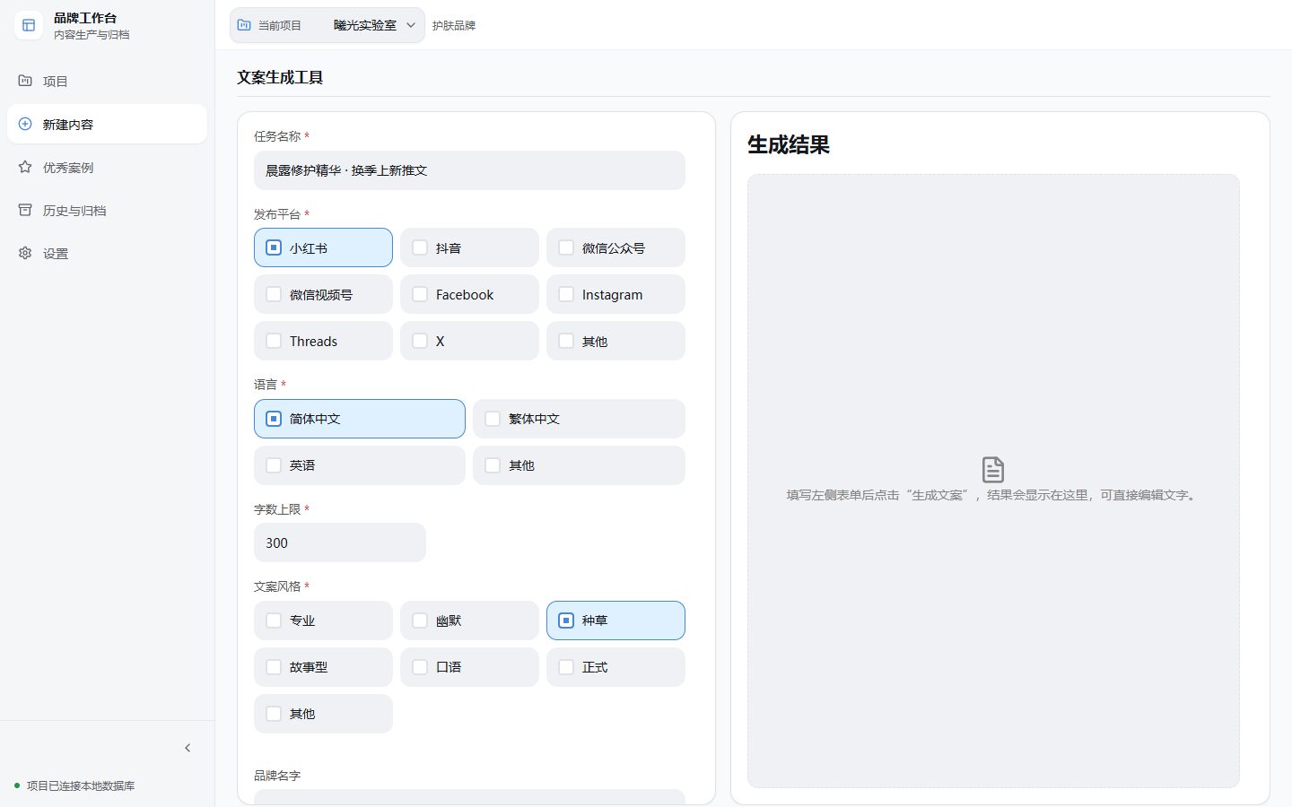This screenshot has height=807, width=1292.
Task: Select the 故事型 copy style
Action: (x=323, y=667)
